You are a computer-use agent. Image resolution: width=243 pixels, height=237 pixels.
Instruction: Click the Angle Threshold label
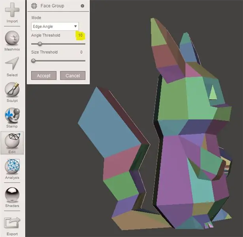pyautogui.click(x=45, y=35)
